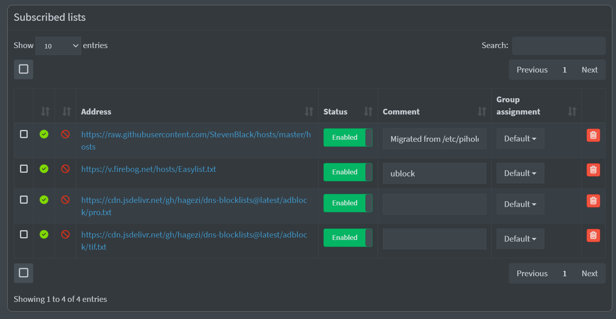Check the box for Easylist.txt row

[24, 169]
